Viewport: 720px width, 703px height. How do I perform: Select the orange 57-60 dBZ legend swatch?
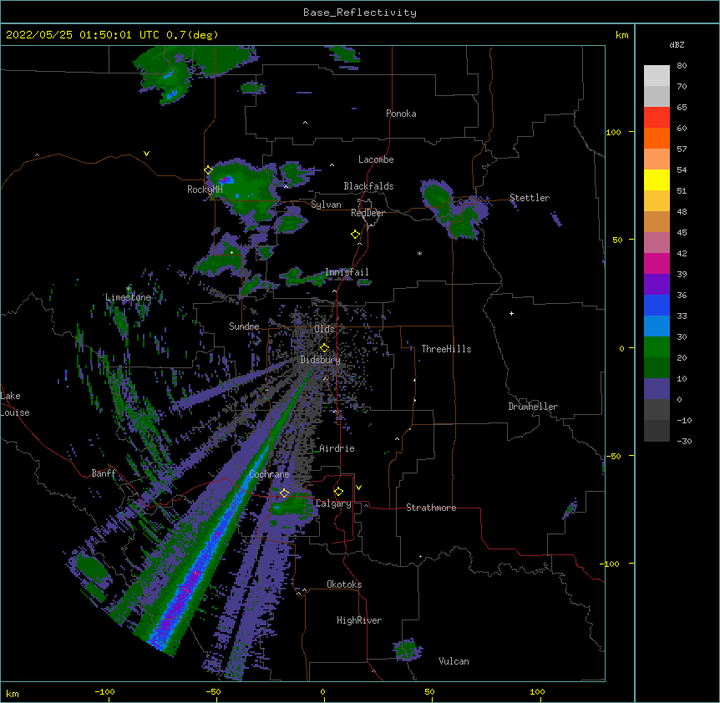657,138
